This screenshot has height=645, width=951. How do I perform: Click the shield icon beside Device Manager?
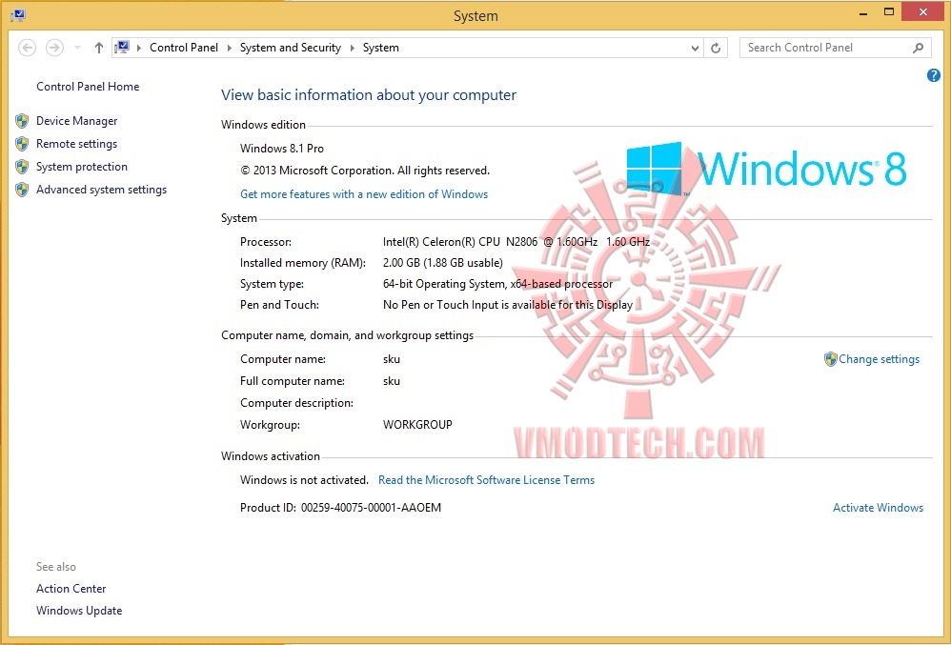22,121
